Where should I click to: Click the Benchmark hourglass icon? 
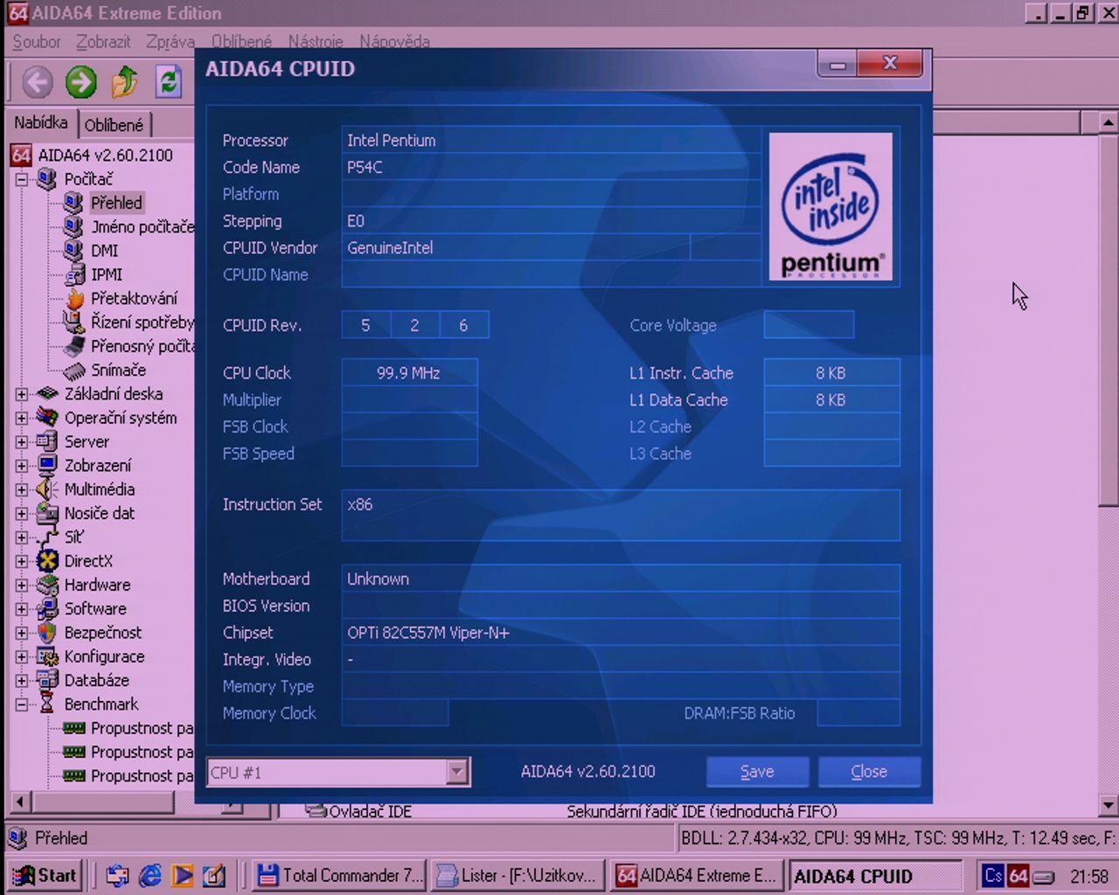click(47, 704)
